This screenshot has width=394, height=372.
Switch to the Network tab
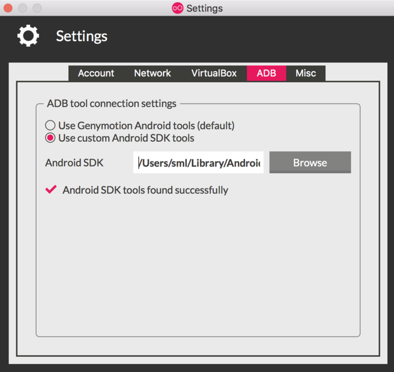[153, 73]
